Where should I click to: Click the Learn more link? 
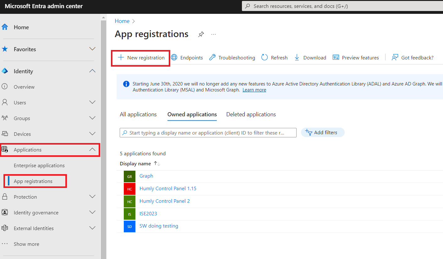pyautogui.click(x=254, y=90)
